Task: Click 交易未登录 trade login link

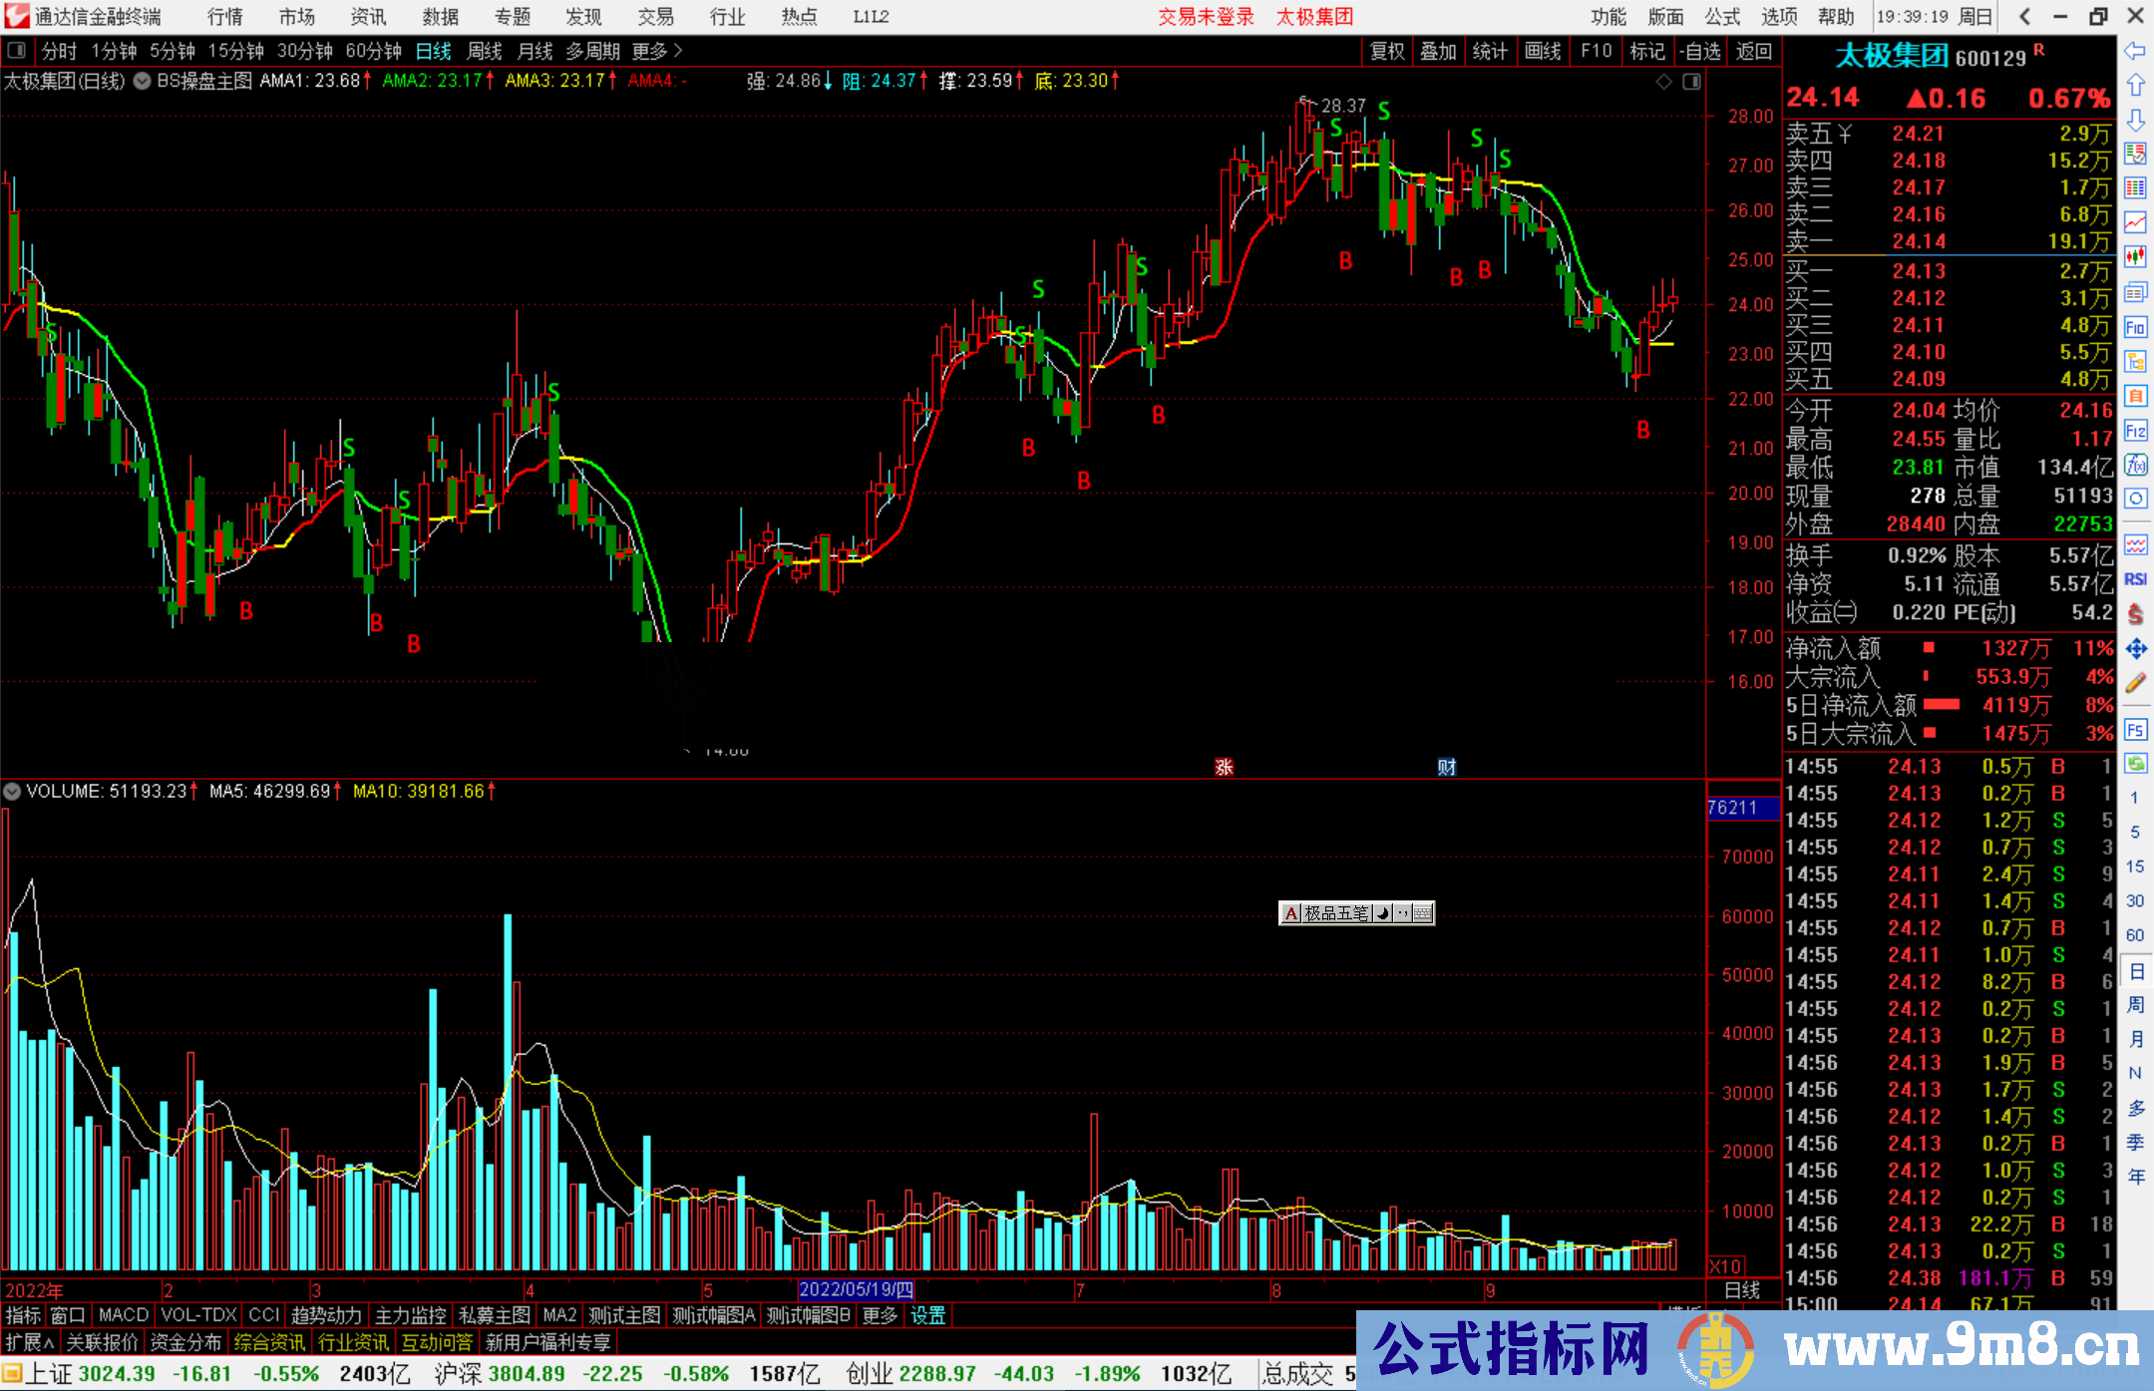Action: tap(1206, 17)
